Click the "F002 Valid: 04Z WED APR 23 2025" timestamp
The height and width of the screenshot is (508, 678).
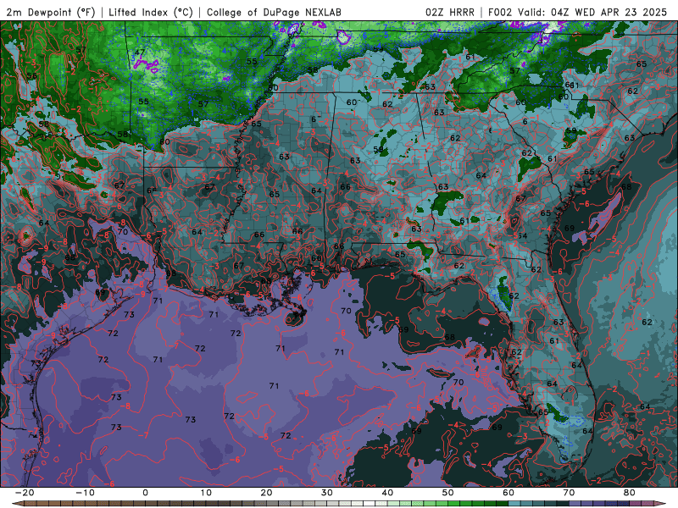(578, 12)
